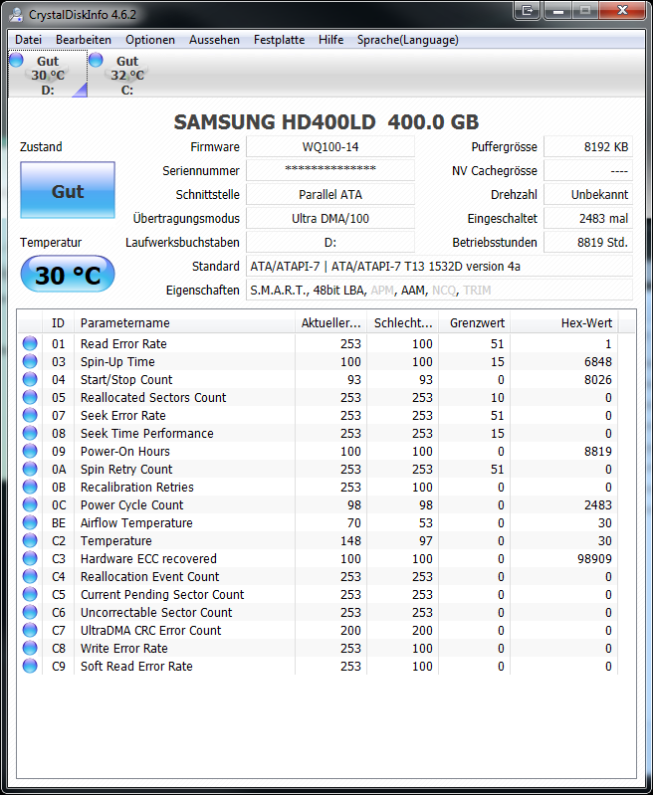
Task: Click the status orb for Power-On Hours
Action: pyautogui.click(x=30, y=451)
